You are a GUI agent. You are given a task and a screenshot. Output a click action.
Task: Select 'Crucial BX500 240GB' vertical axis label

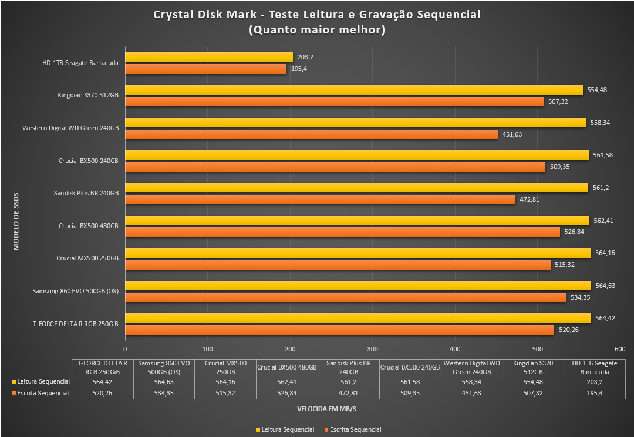coord(89,161)
